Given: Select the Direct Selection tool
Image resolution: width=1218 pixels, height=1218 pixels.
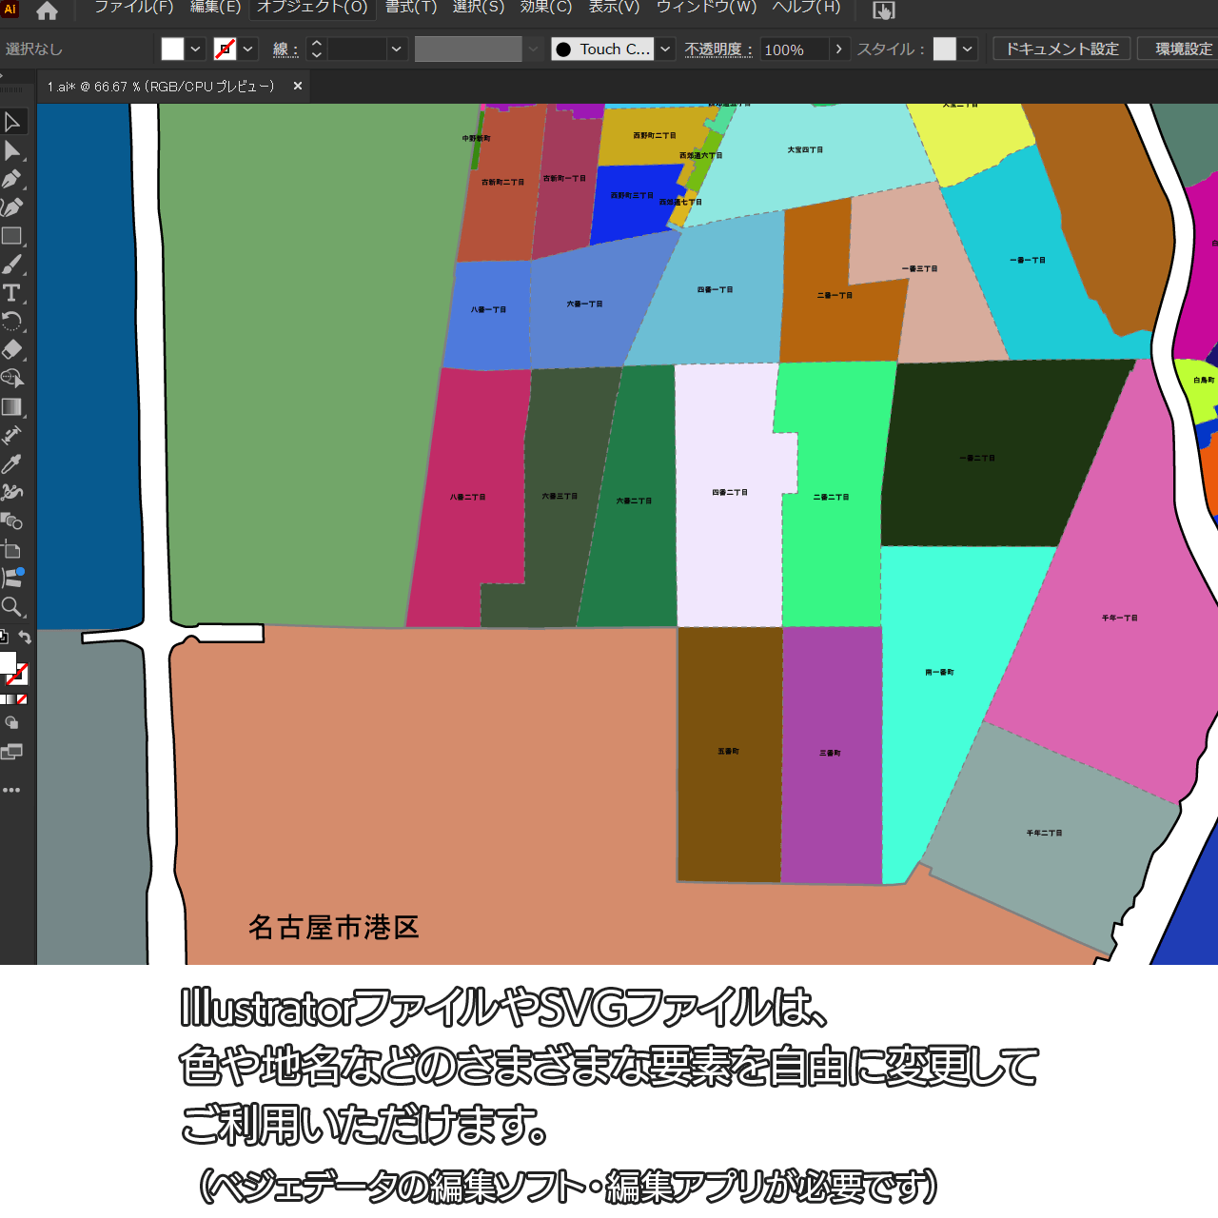Looking at the screenshot, I should (x=12, y=150).
